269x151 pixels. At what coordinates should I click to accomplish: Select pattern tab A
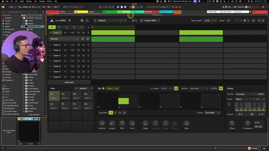52,27
